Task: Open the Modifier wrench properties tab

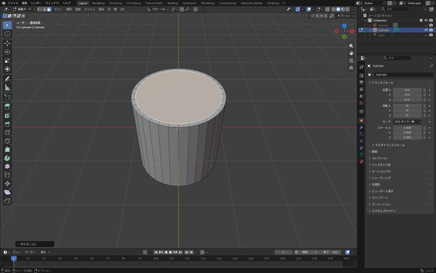Action: 361,127
